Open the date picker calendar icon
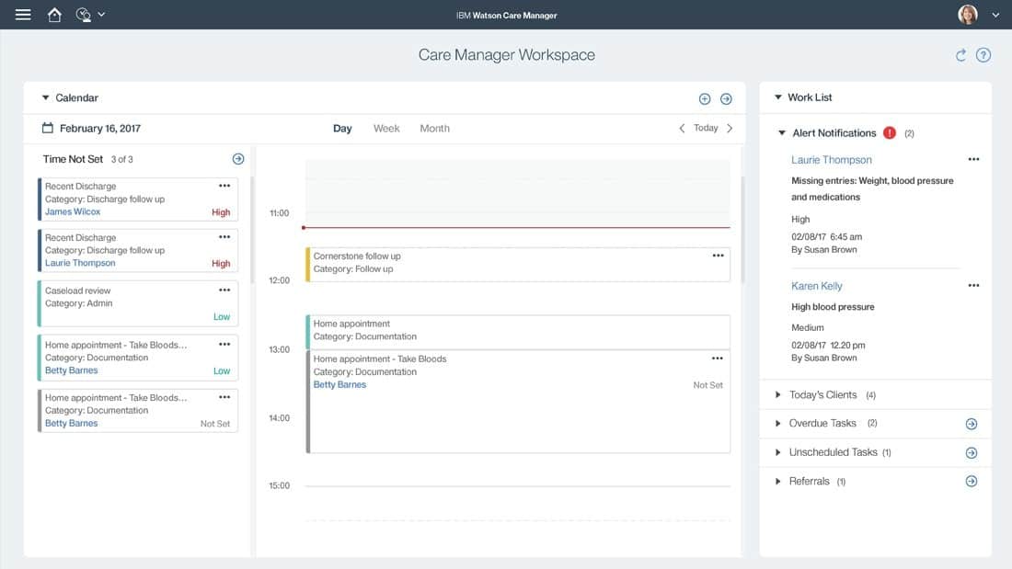Screen dimensions: 1012x569 47,128
